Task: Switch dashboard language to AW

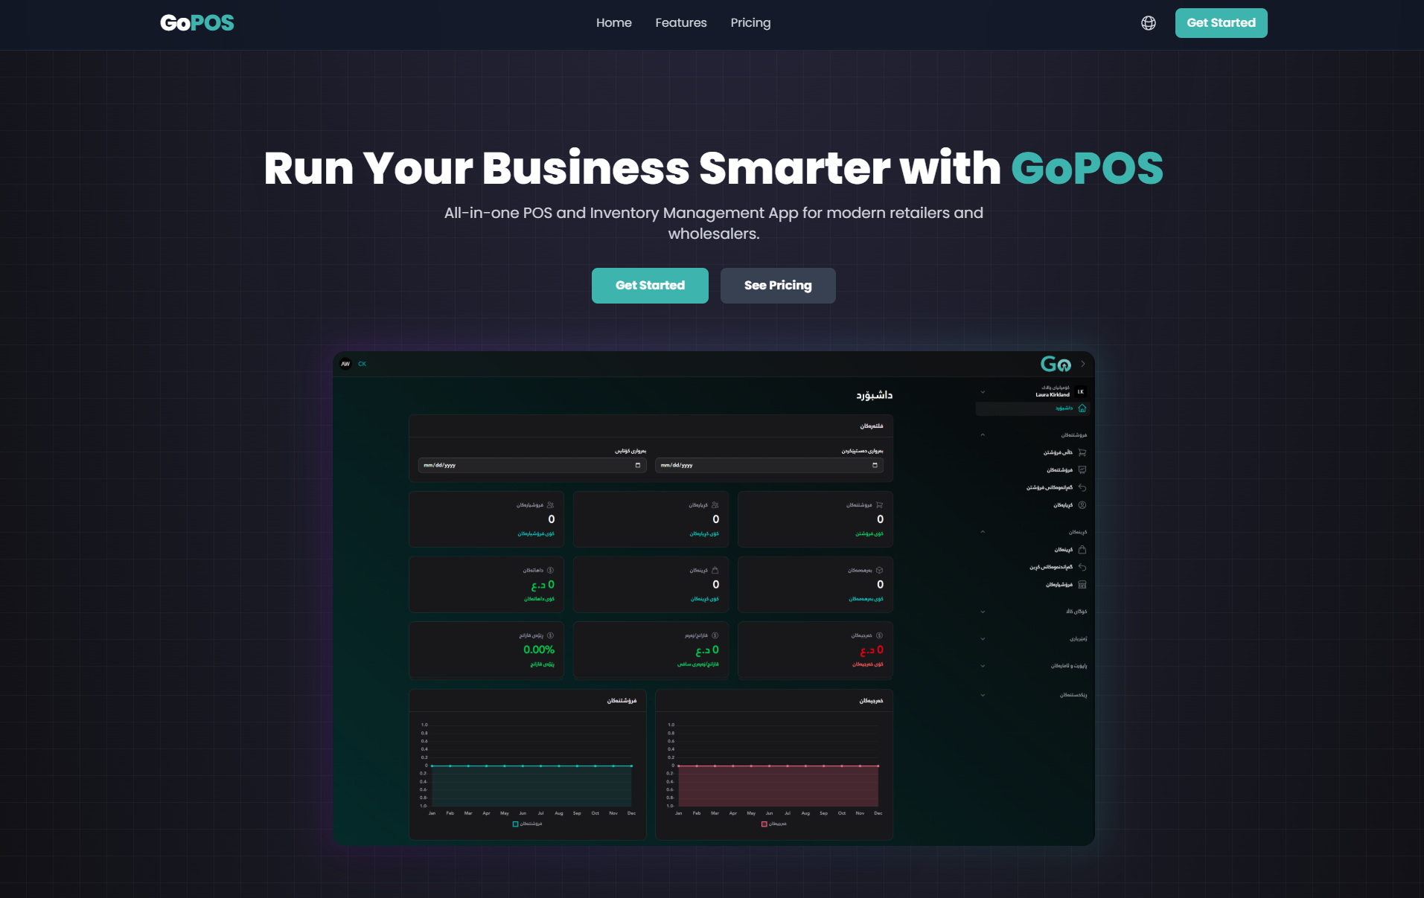Action: [x=345, y=364]
